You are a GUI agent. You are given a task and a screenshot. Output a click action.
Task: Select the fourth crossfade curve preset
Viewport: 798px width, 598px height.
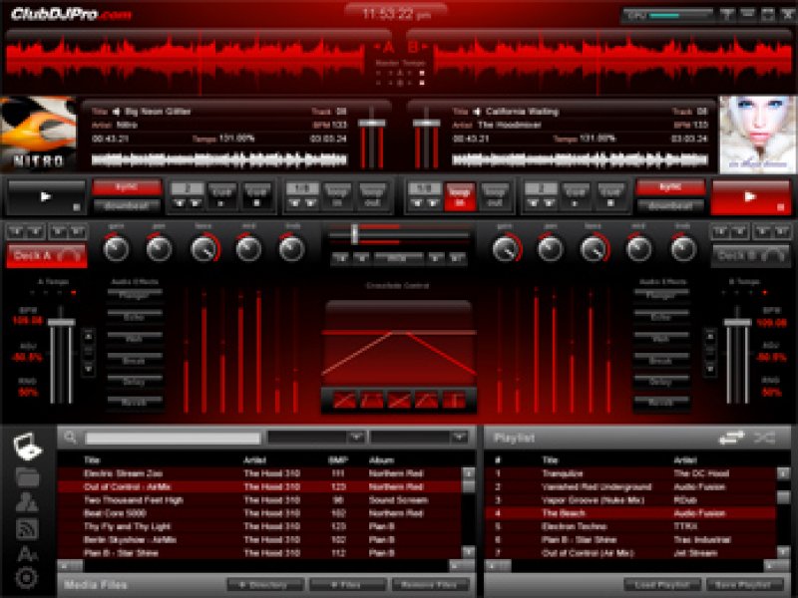(x=427, y=401)
